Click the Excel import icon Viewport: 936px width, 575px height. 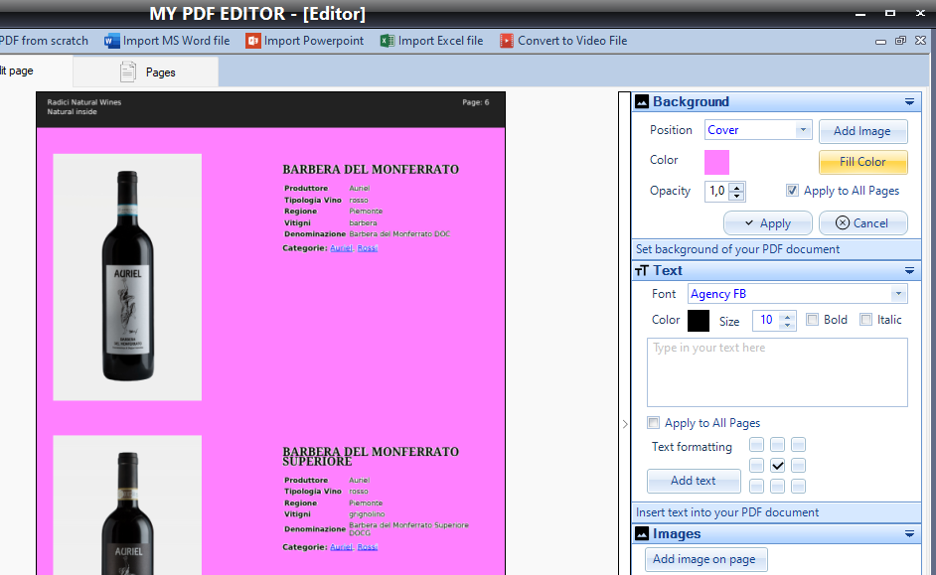[388, 41]
